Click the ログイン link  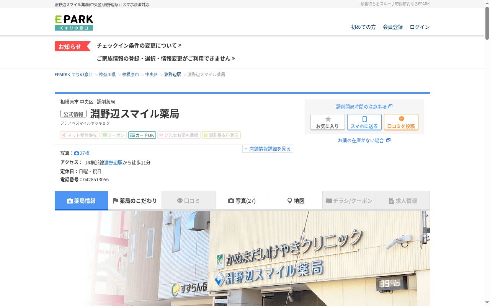pos(420,27)
